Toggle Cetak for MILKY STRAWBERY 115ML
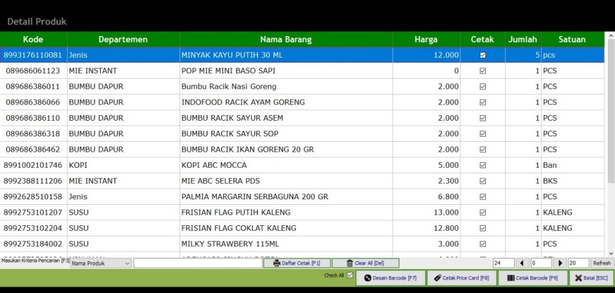Screen dimensions: 615x293 click(483, 244)
